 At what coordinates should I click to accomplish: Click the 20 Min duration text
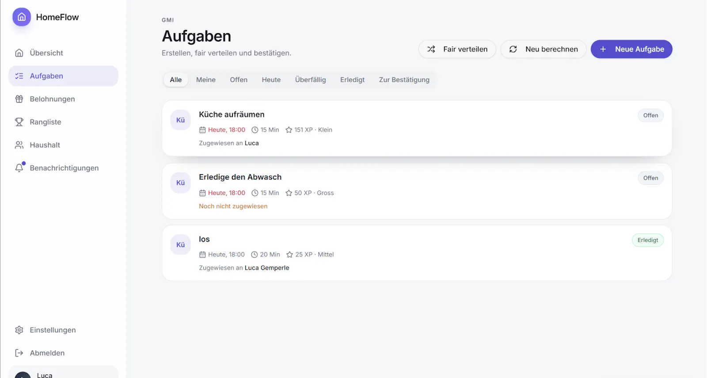pos(270,255)
